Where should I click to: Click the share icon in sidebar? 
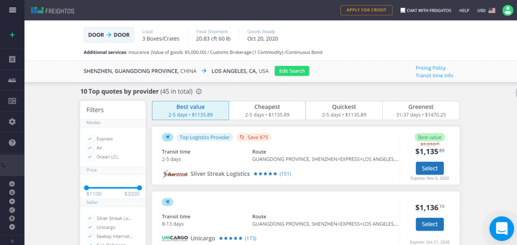click(12, 210)
